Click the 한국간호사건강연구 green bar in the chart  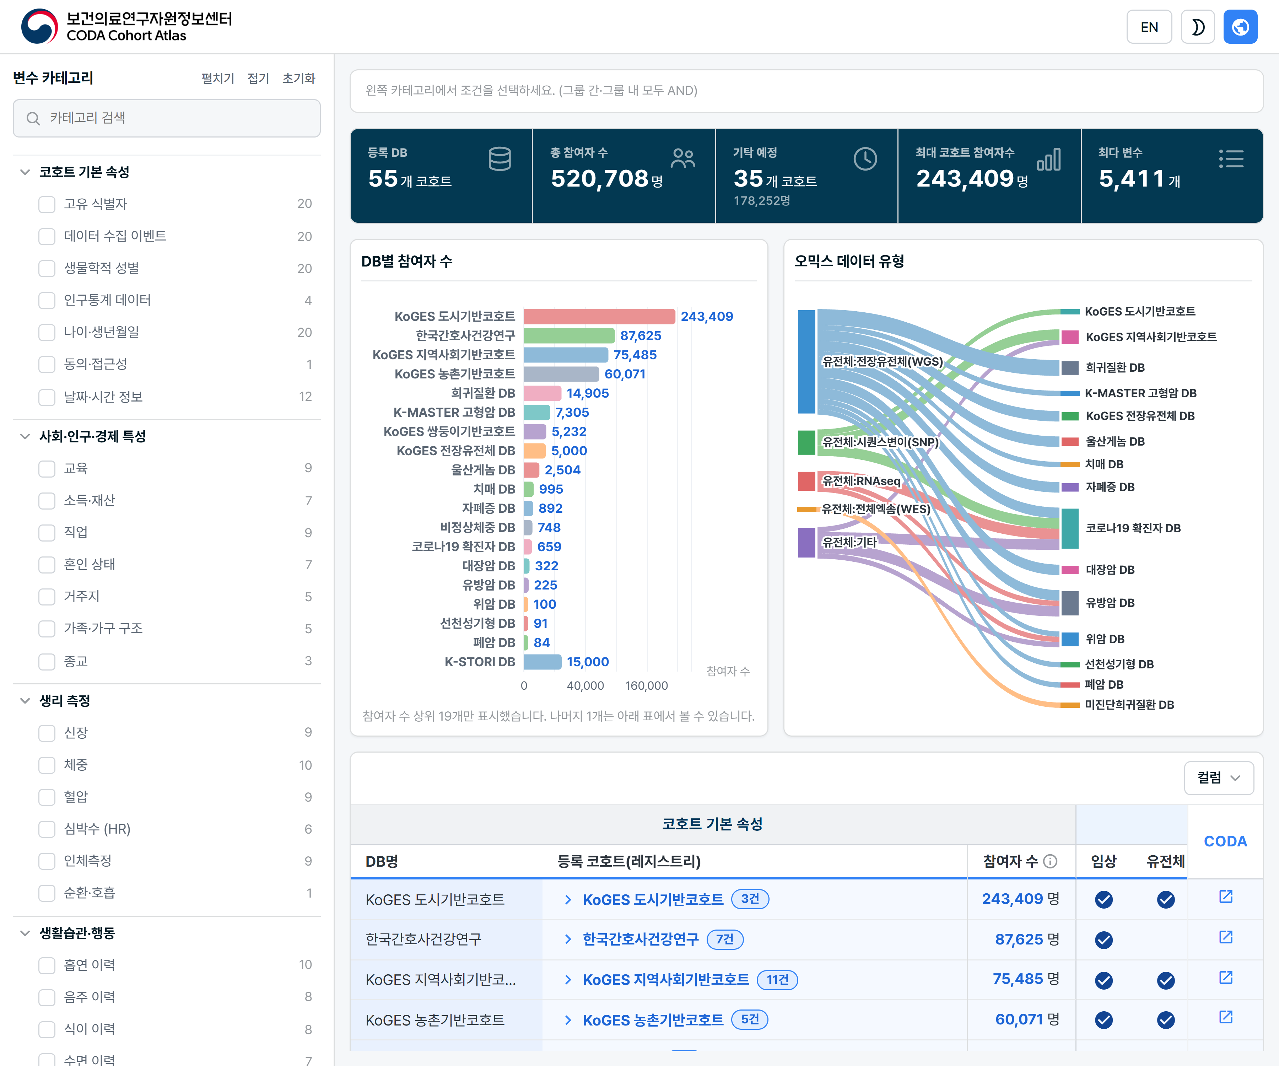[x=569, y=336]
